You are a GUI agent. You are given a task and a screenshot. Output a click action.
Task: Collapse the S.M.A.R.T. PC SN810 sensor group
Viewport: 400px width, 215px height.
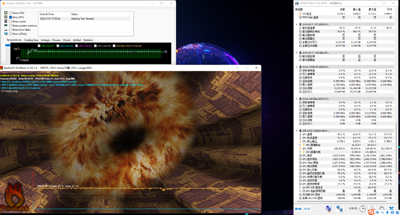click(297, 25)
